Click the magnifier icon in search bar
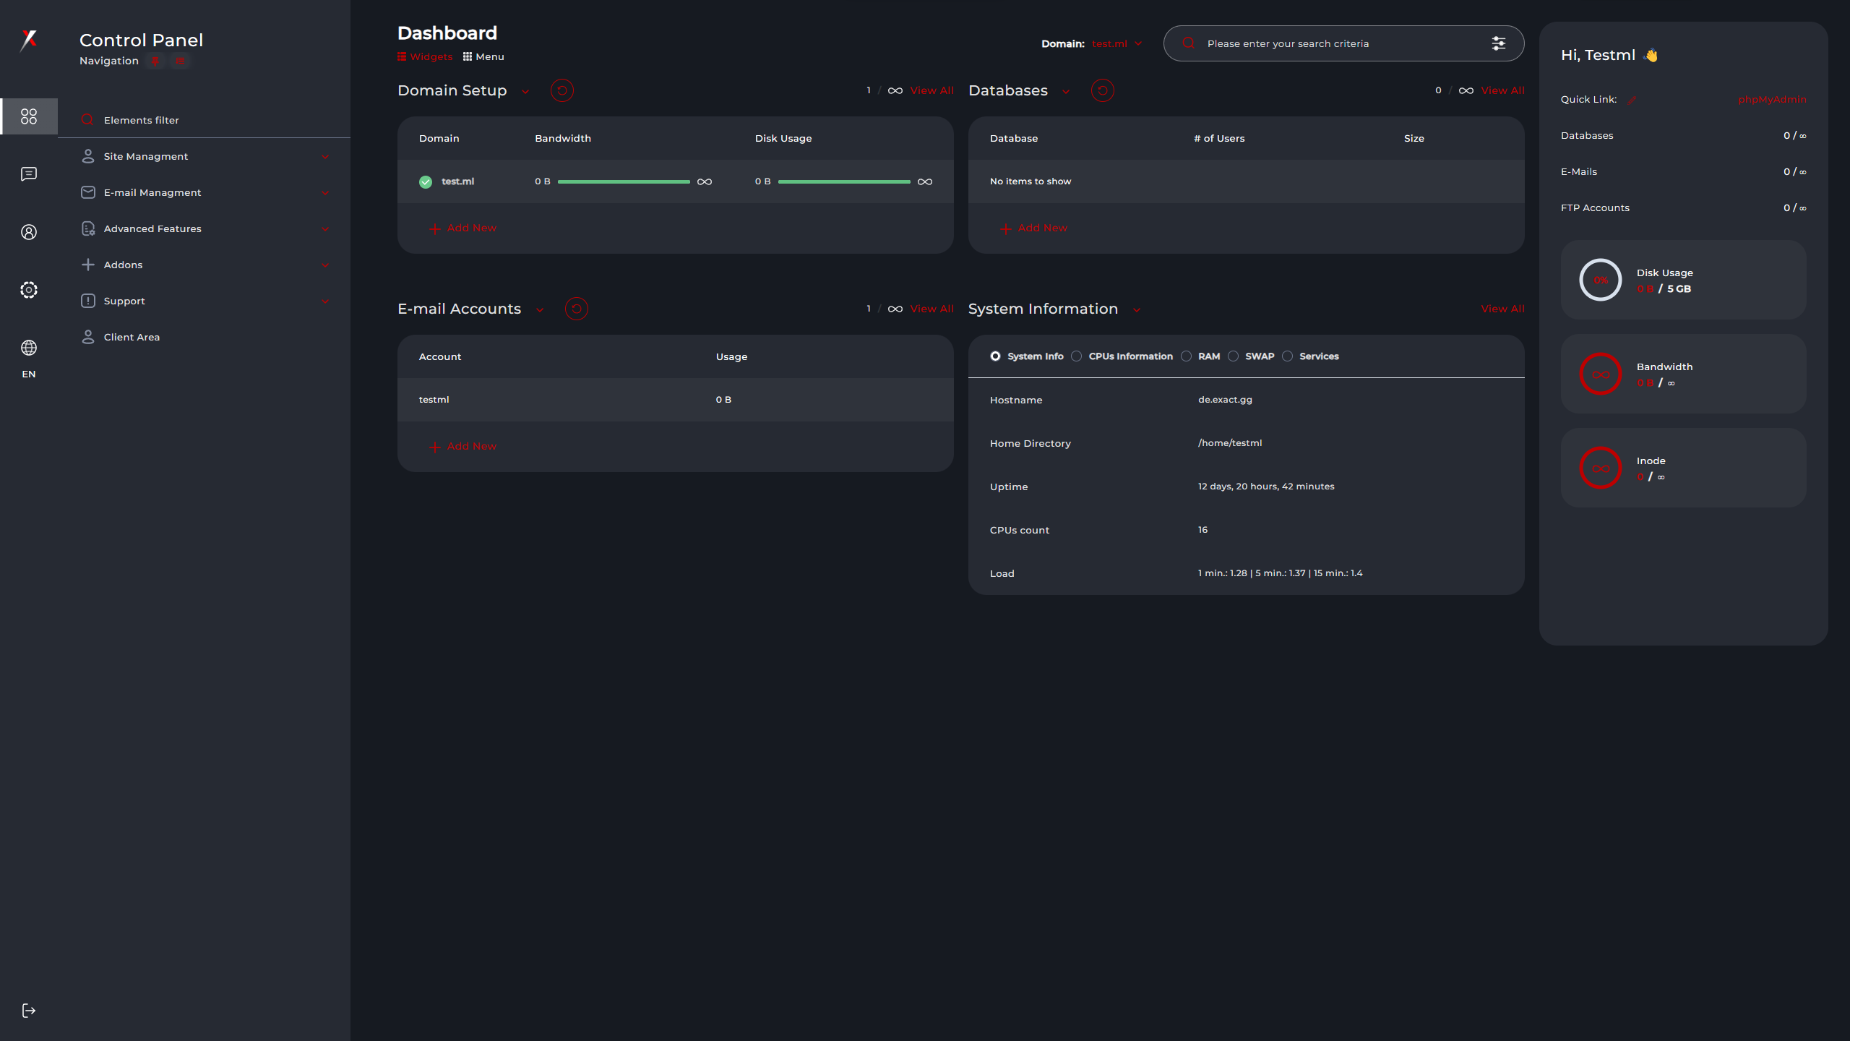The height and width of the screenshot is (1041, 1850). coord(1188,43)
